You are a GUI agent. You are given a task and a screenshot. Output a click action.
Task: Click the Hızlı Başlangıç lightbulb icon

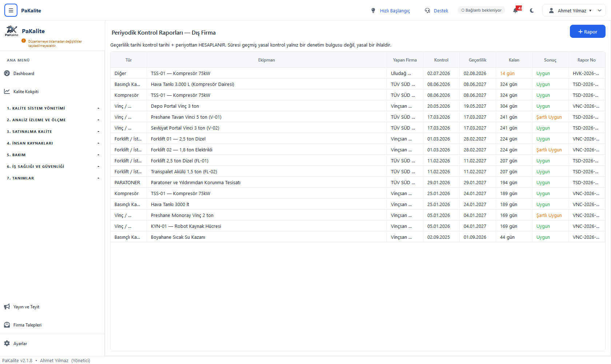coord(373,11)
